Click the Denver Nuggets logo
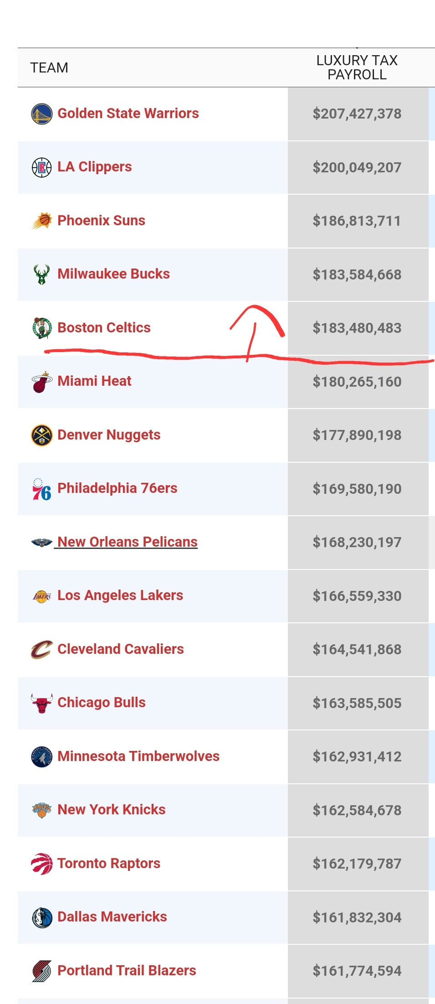Viewport: 435px width, 1004px height. [41, 435]
